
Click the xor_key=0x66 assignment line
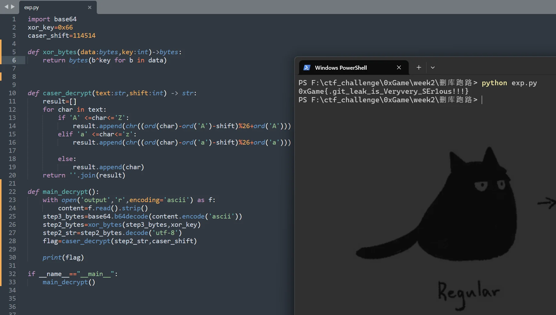click(x=50, y=27)
